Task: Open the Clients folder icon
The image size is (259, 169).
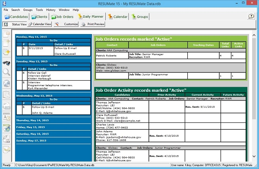Action: point(34,17)
